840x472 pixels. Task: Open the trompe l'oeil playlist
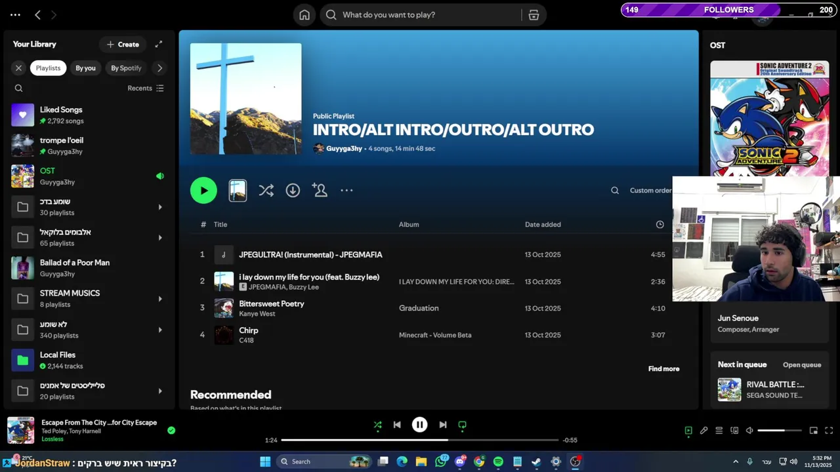[x=89, y=146]
